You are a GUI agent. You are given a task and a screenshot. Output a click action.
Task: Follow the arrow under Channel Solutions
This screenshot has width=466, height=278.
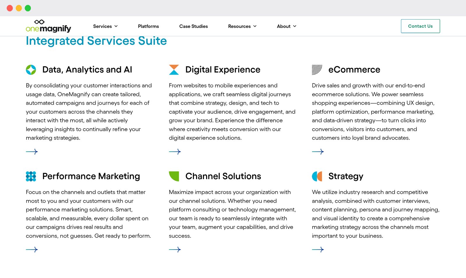click(175, 250)
